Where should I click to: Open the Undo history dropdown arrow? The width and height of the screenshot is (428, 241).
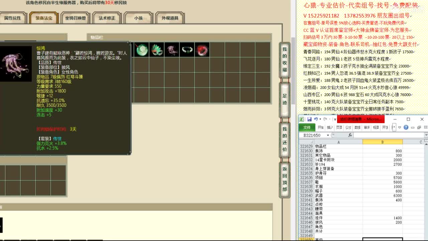(320, 119)
